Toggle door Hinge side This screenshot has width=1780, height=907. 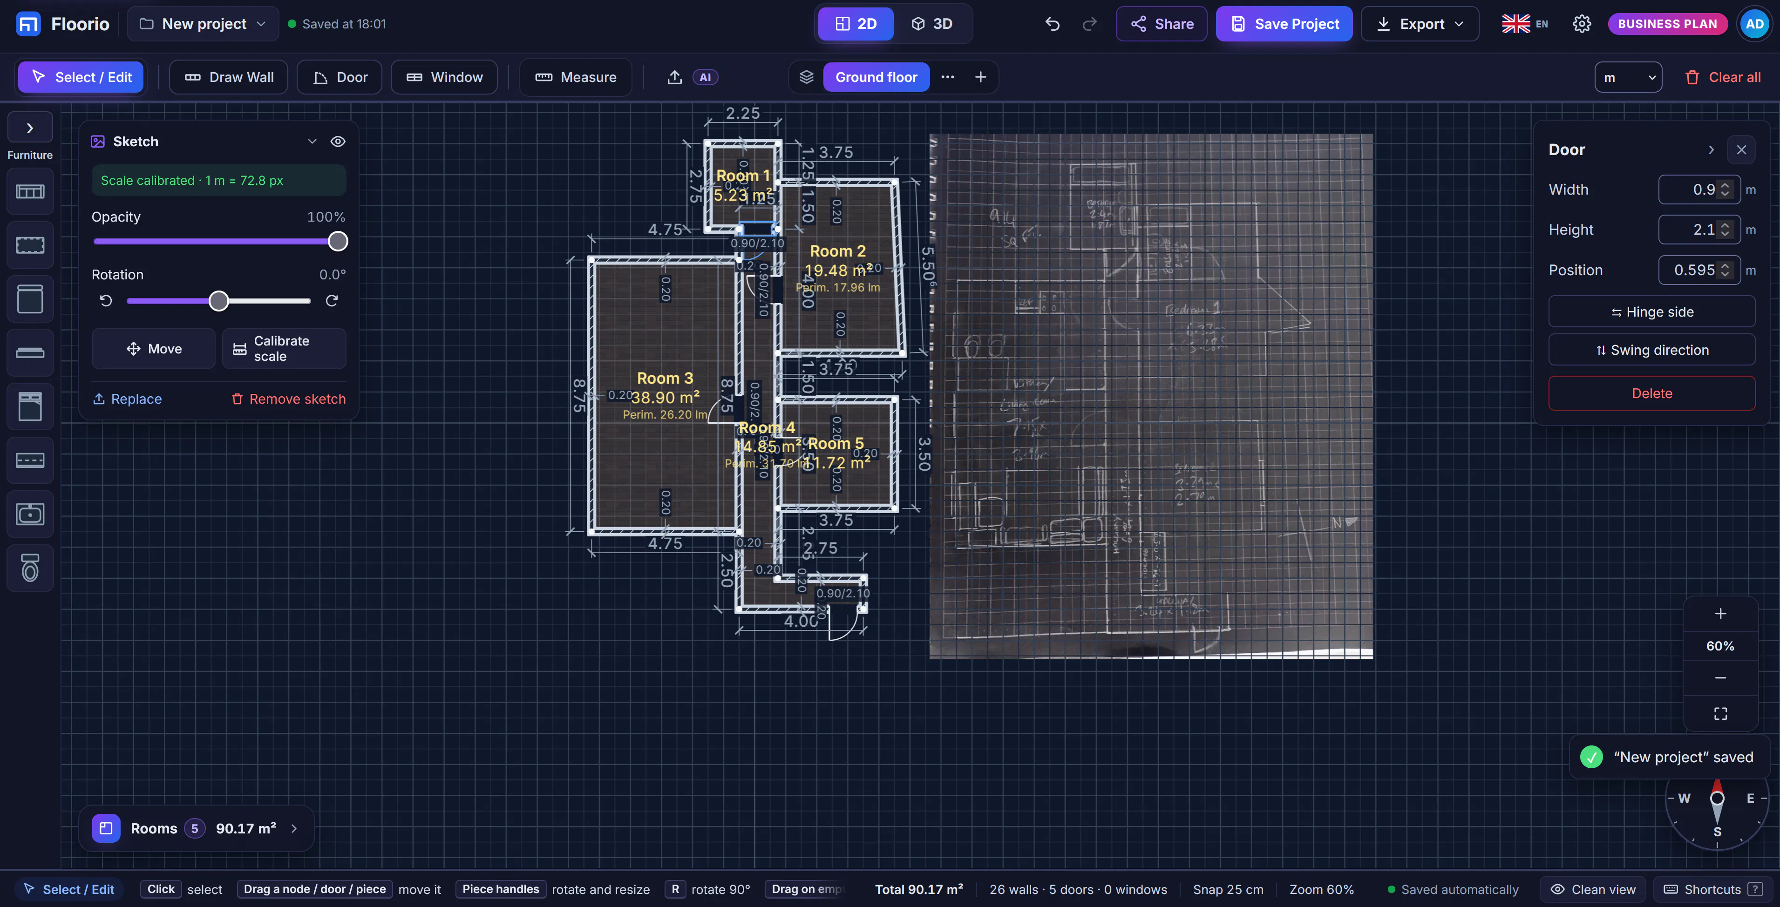coord(1651,311)
